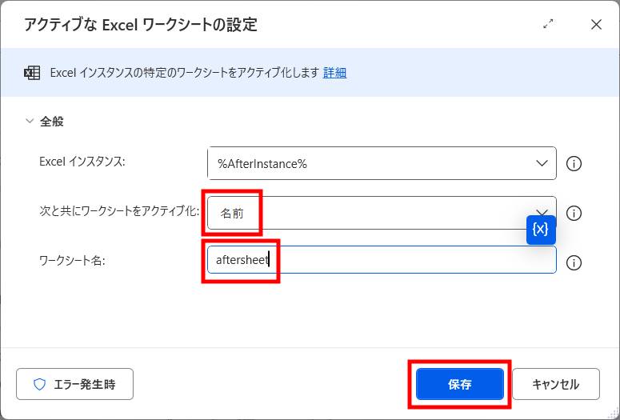Click the dialog title アクティブな Excel ワークシートの設定
Viewport: 620px width, 420px height.
tap(141, 25)
